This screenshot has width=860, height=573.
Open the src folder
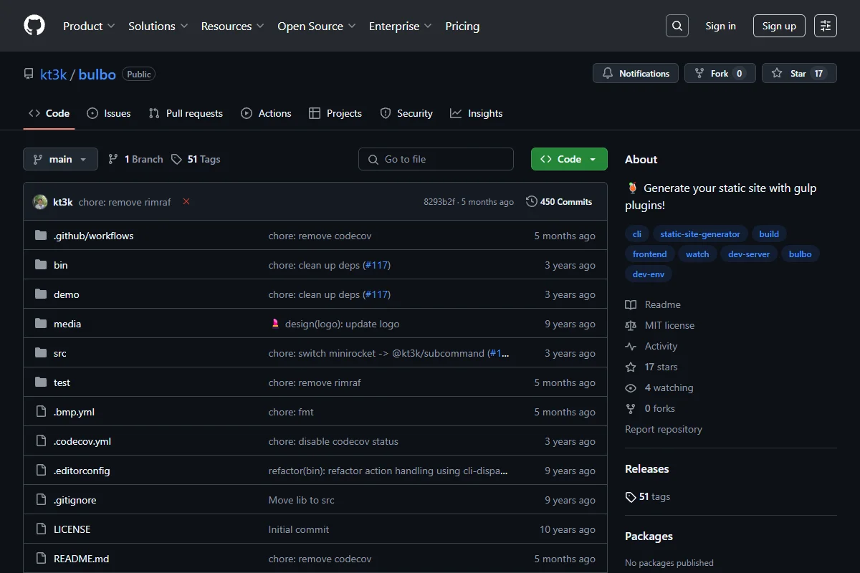pos(60,353)
